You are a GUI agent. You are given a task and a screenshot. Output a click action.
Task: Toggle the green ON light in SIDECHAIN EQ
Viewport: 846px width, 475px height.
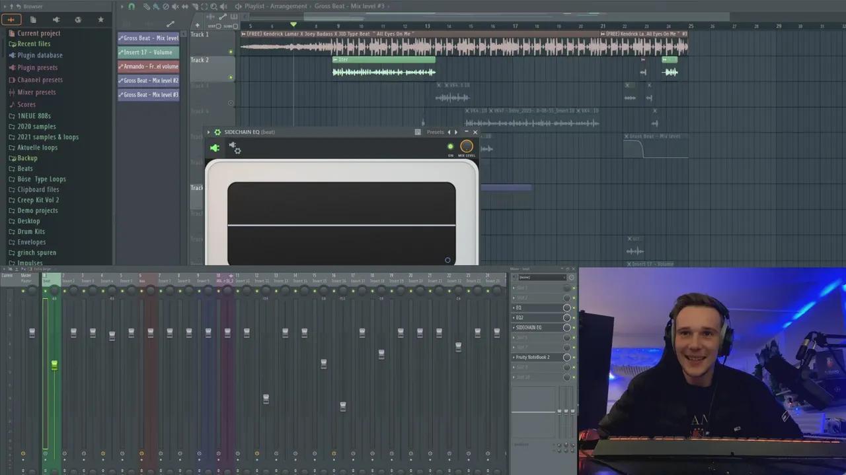click(x=450, y=146)
